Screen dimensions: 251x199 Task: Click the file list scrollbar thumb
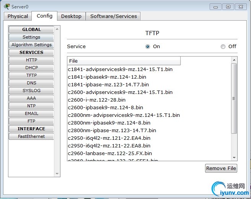[234, 99]
